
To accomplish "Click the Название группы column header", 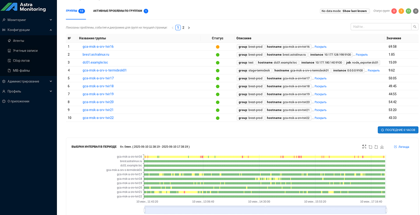I will (93, 38).
